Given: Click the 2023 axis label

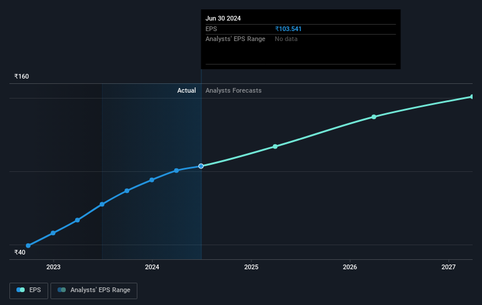Looking at the screenshot, I should coord(53,267).
